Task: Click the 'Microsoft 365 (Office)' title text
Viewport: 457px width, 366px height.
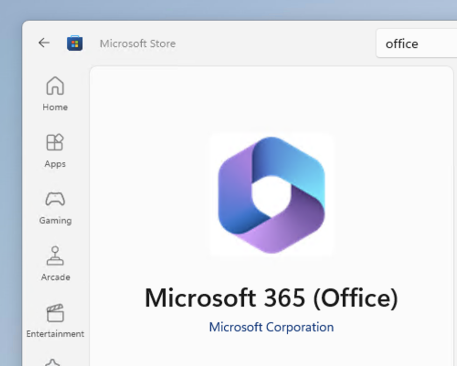Action: (271, 298)
